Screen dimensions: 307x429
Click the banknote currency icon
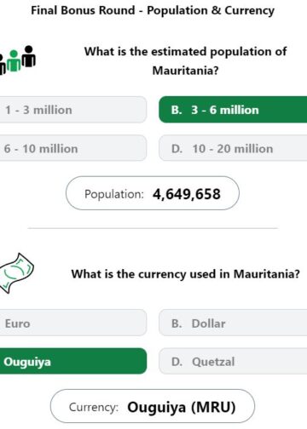click(x=17, y=273)
